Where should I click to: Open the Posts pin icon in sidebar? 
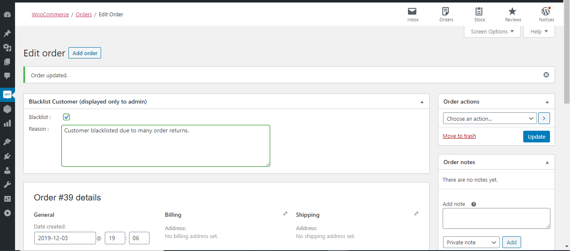click(x=7, y=33)
